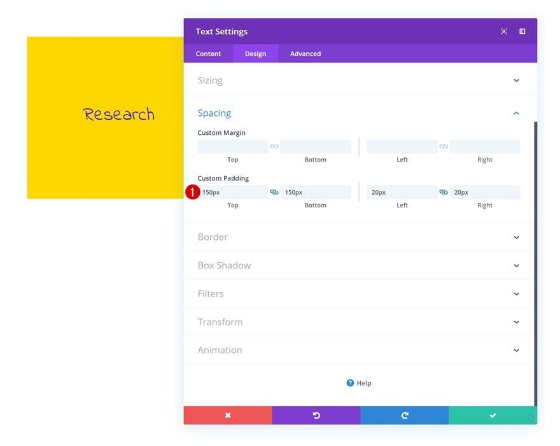Viewport: 560px width, 446px height.
Task: Click the Filters section title
Action: [211, 293]
